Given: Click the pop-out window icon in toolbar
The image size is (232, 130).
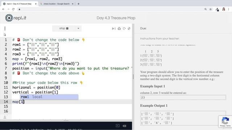Looking at the screenshot, I should (129, 29).
